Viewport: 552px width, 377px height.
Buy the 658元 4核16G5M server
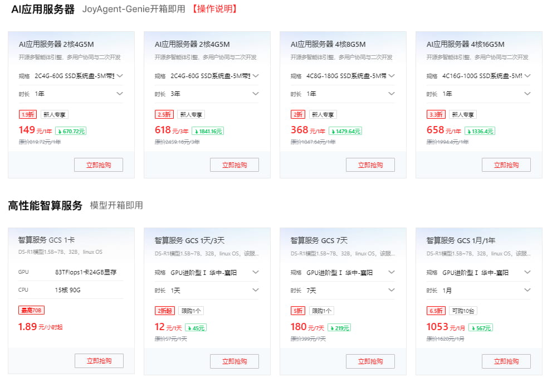(x=506, y=165)
